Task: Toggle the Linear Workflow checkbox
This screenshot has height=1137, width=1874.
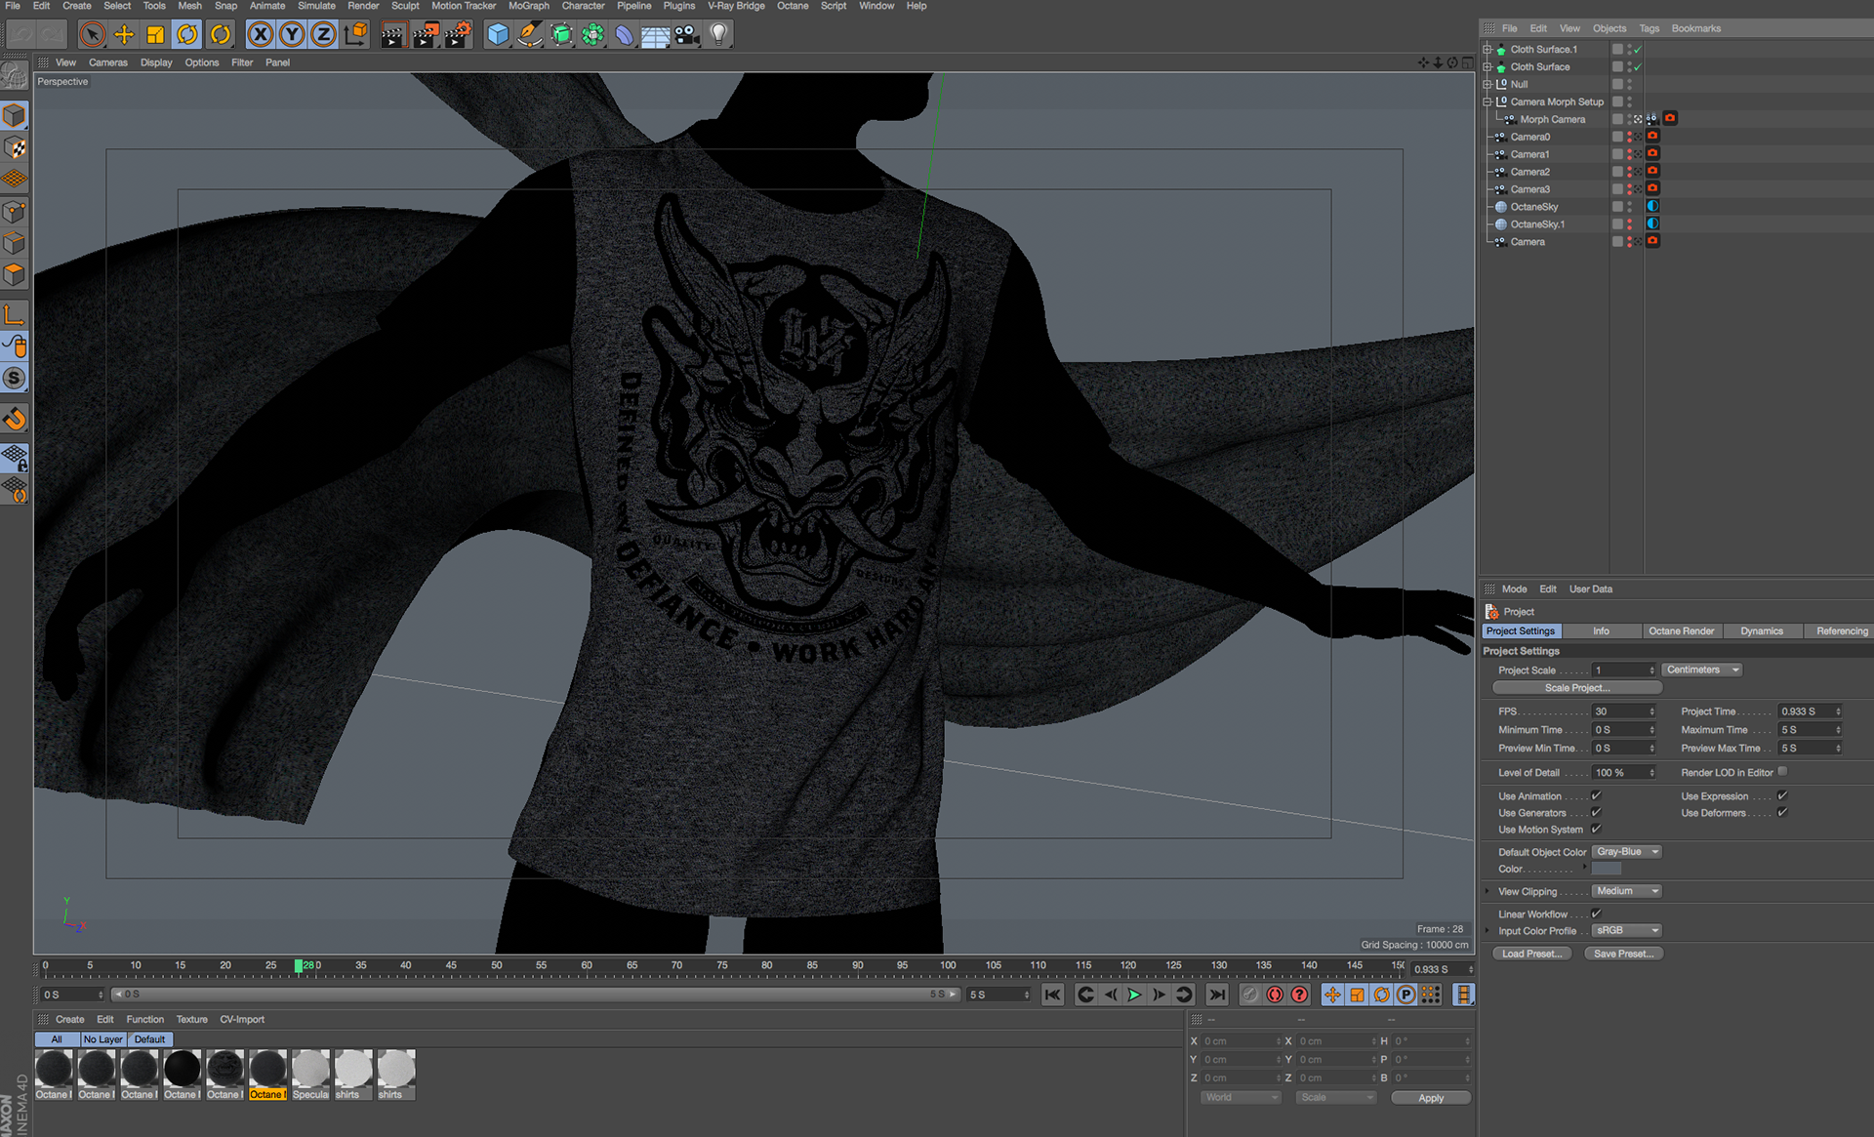Action: 1596,914
